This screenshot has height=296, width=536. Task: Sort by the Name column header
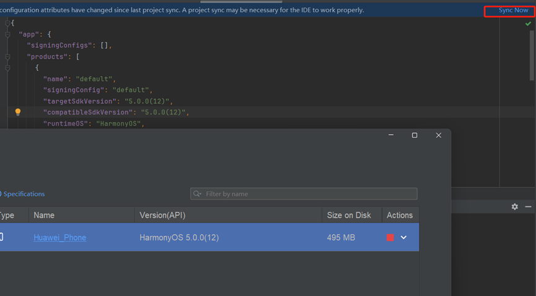coord(82,215)
